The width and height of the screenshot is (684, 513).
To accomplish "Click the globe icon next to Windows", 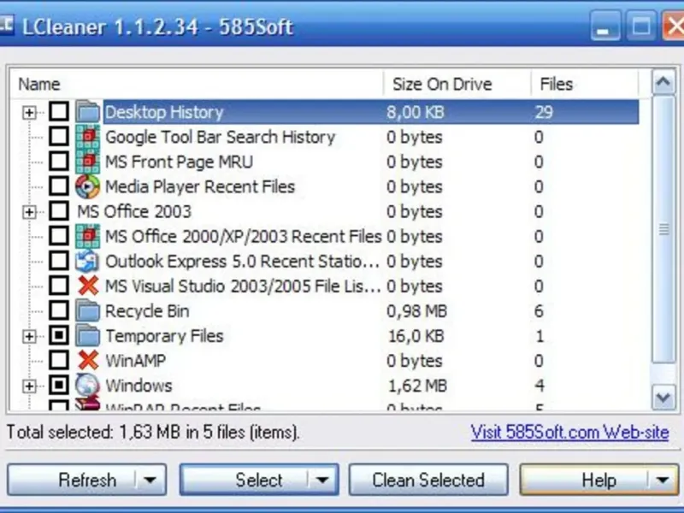I will click(88, 386).
